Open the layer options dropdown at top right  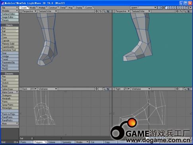click(x=191, y=8)
